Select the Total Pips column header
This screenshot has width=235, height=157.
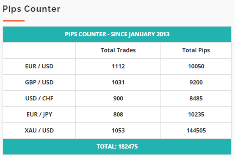[x=196, y=50]
